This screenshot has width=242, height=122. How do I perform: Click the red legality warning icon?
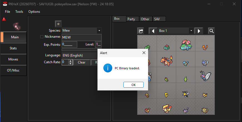pos(4,19)
